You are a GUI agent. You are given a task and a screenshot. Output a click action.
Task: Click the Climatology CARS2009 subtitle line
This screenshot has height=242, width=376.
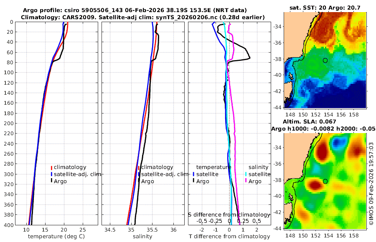[x=143, y=17]
